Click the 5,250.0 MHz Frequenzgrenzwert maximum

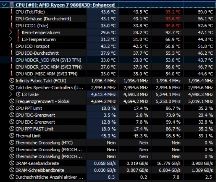[168, 101]
